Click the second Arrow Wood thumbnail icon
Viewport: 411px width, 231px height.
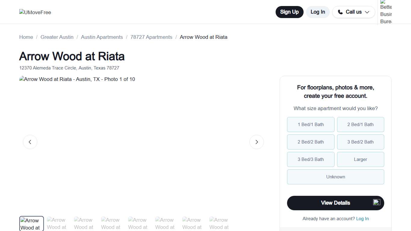point(57,223)
